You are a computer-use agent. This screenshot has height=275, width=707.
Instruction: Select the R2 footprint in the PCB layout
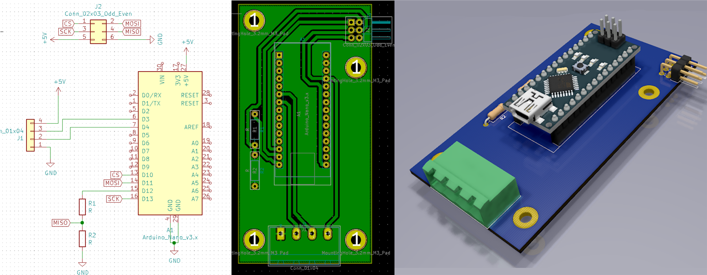point(254,170)
